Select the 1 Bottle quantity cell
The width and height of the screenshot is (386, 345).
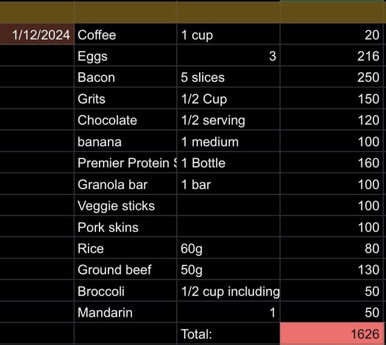tap(228, 163)
